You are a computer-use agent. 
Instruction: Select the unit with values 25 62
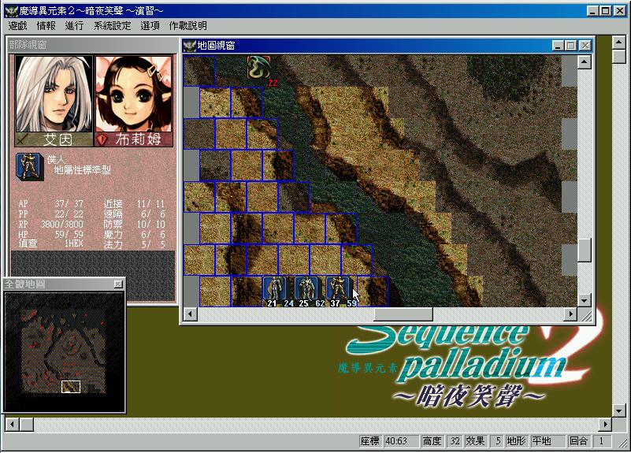(306, 288)
